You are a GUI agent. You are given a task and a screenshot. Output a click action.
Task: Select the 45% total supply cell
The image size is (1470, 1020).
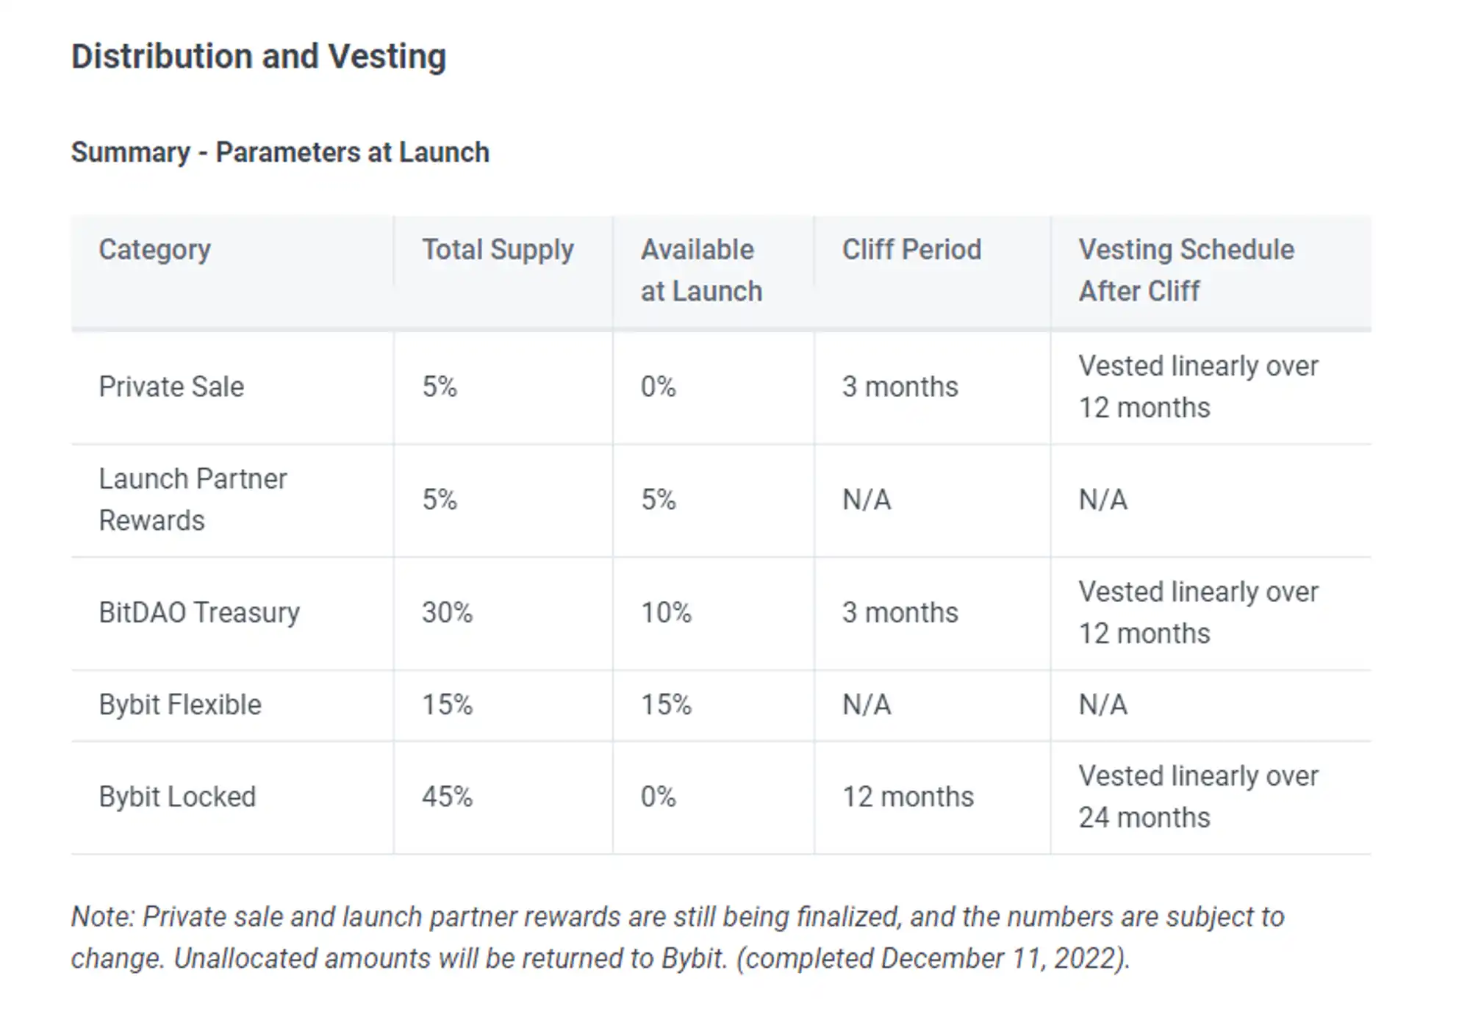point(447,797)
